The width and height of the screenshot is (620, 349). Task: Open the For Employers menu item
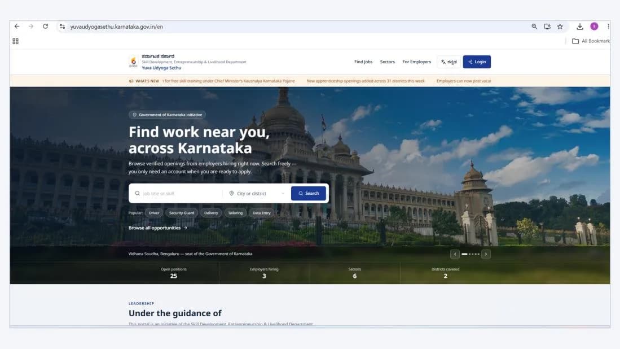(x=417, y=62)
